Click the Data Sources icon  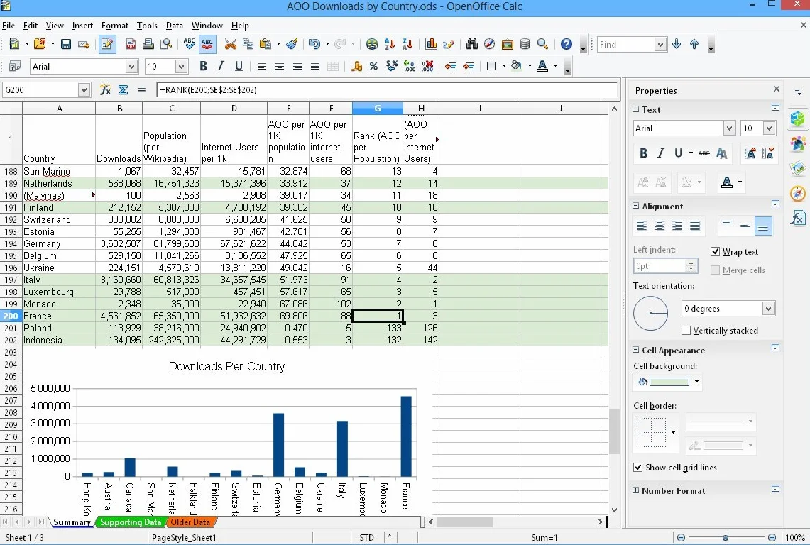[x=525, y=45]
